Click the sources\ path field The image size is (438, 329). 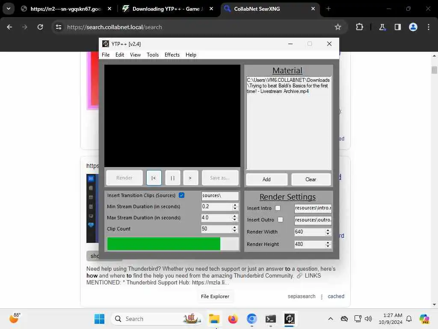[x=220, y=195]
